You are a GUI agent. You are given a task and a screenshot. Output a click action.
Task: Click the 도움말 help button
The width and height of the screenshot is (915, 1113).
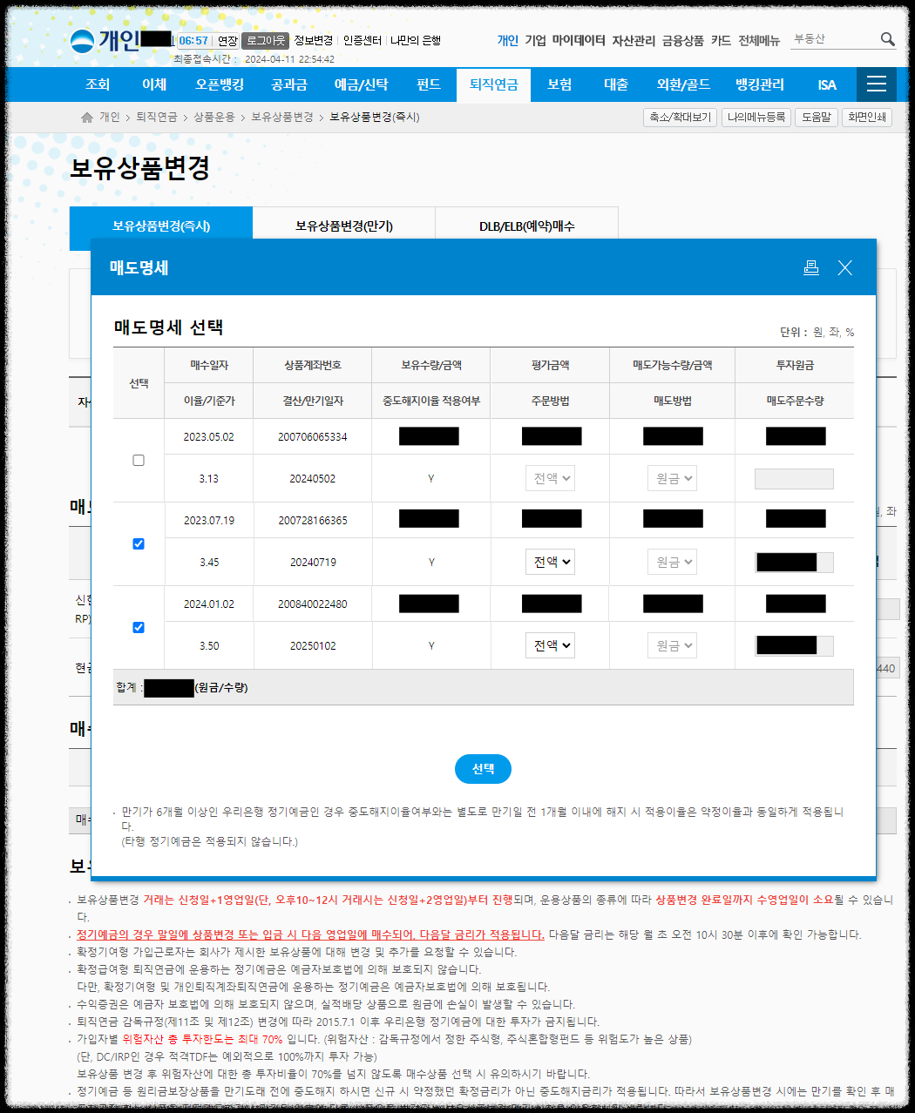(x=815, y=117)
